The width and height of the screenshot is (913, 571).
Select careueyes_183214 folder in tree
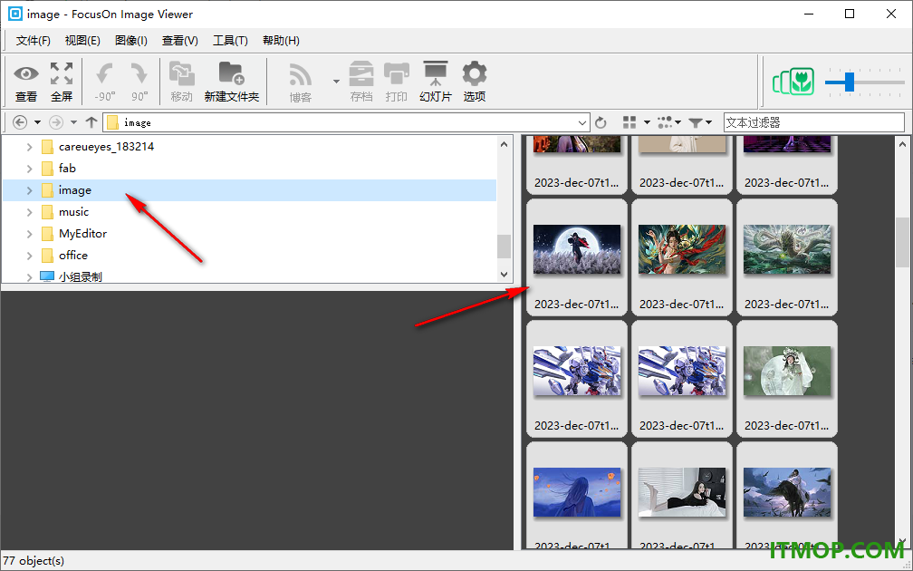[107, 147]
